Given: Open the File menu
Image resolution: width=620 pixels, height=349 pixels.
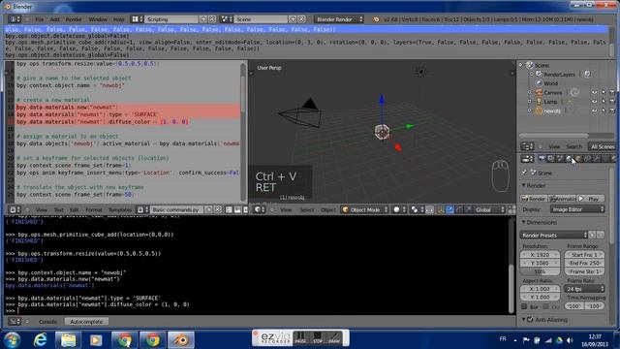Looking at the screenshot, I should (x=40, y=19).
